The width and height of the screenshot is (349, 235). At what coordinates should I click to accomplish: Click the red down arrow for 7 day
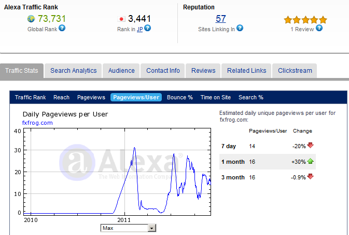[x=311, y=147]
